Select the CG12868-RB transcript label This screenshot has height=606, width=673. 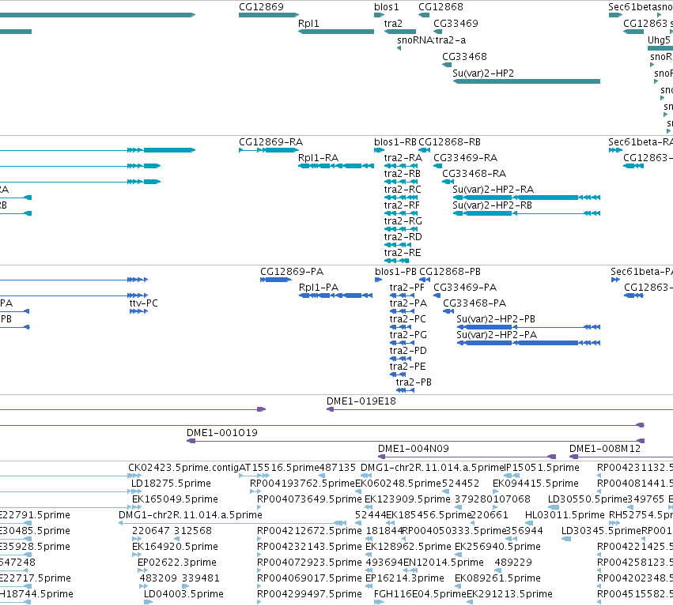tap(449, 142)
